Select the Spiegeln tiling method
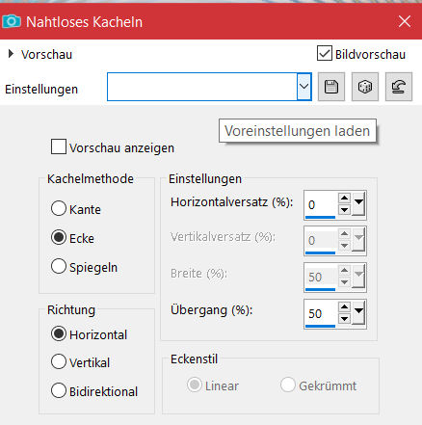The height and width of the screenshot is (425, 422). (x=59, y=266)
